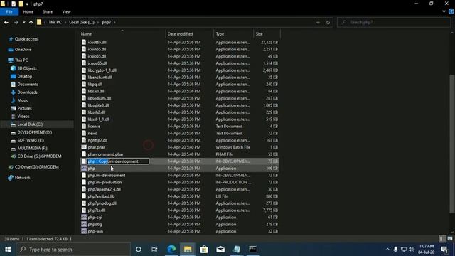The width and height of the screenshot is (455, 256).
Task: Open Task View on taskbar
Action: [x=154, y=250]
